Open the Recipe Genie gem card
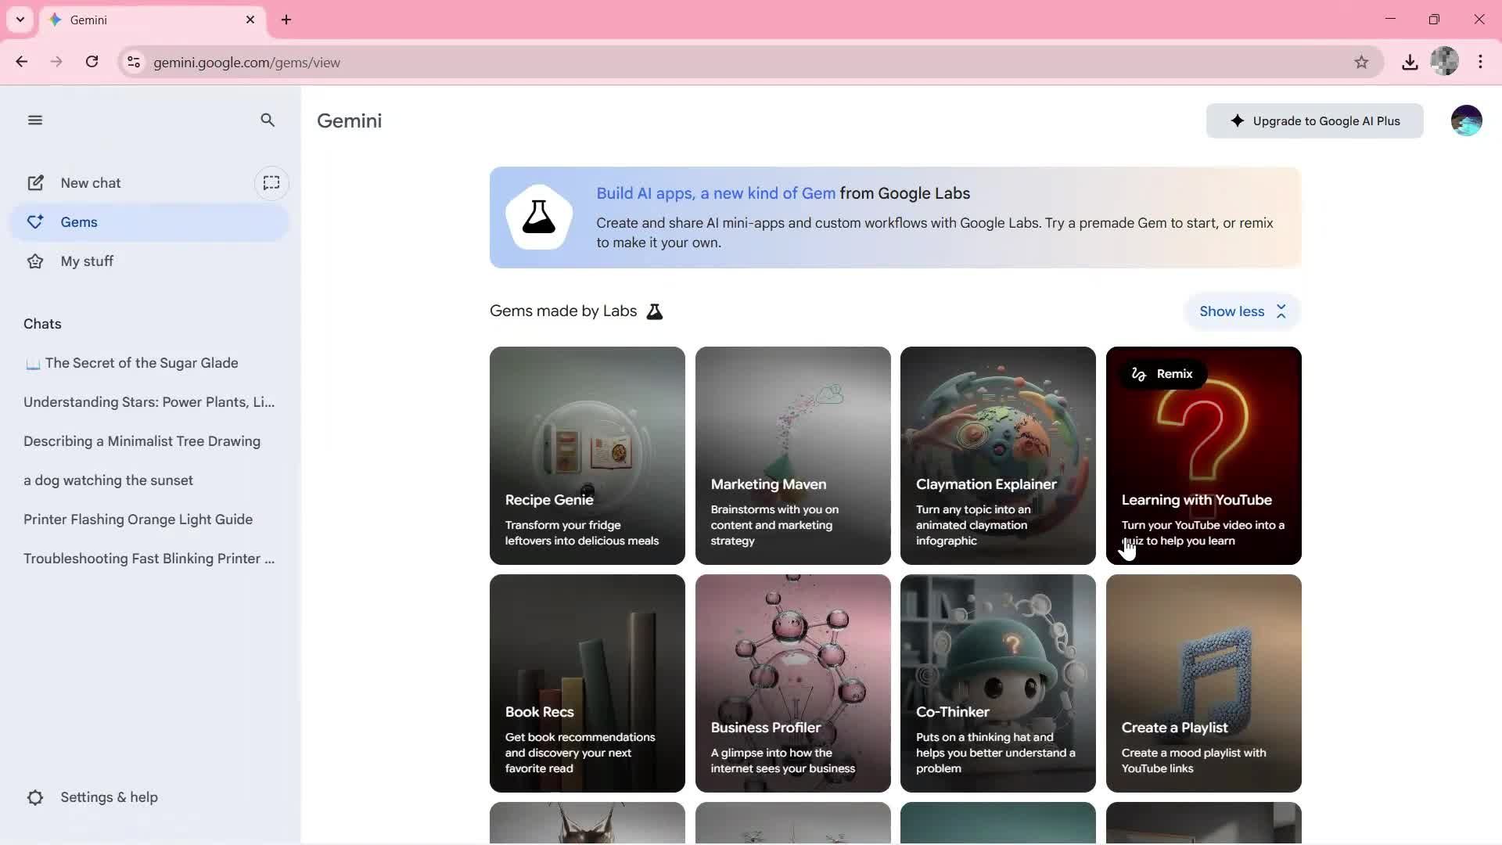1502x845 pixels. point(586,455)
